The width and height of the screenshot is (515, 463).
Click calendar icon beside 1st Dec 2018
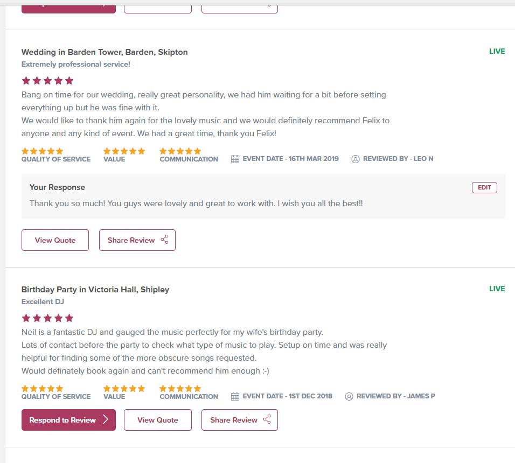click(235, 396)
